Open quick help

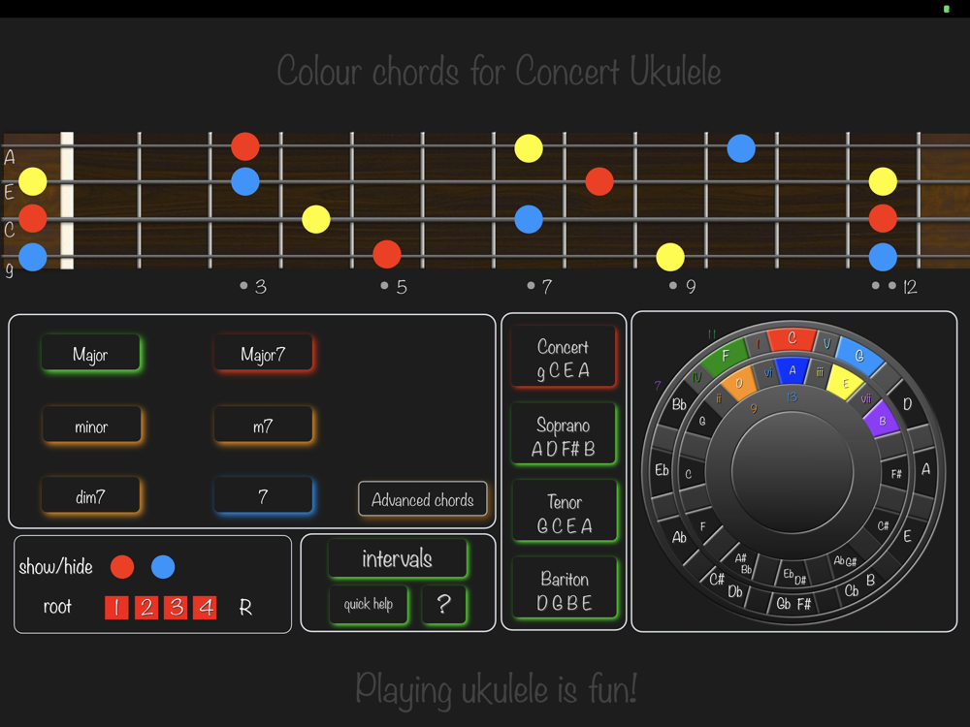369,604
